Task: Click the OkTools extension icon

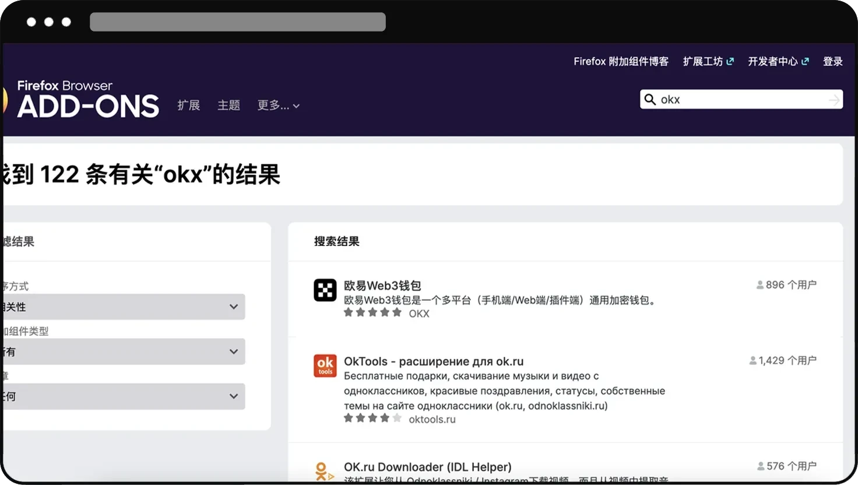Action: (x=325, y=365)
